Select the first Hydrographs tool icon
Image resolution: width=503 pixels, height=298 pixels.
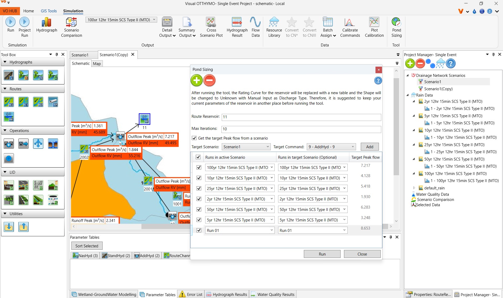pos(9,75)
